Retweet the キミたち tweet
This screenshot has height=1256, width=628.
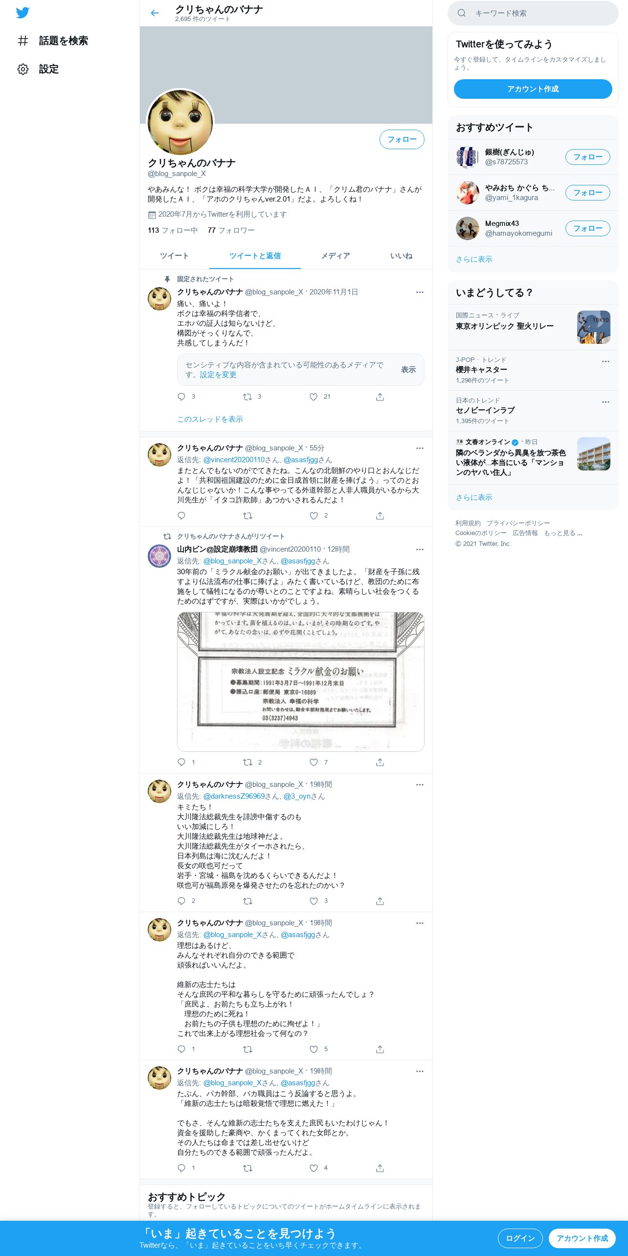[x=247, y=900]
